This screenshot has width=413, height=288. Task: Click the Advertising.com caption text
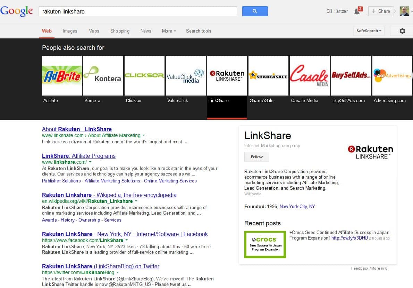[x=389, y=101]
